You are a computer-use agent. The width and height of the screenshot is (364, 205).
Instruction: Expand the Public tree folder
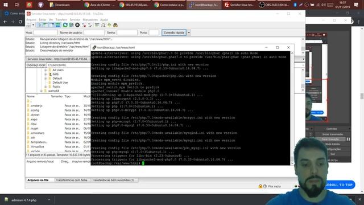coord(45,87)
